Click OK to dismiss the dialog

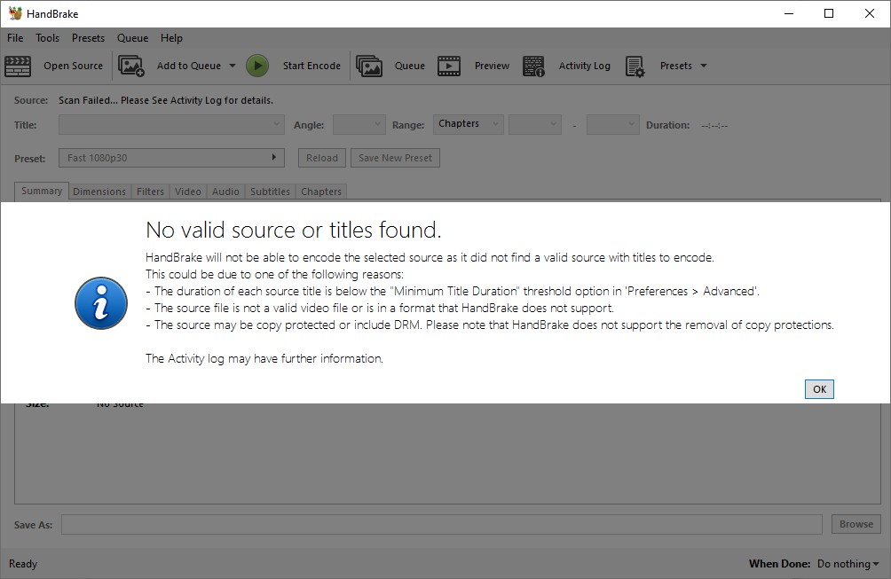tap(819, 389)
